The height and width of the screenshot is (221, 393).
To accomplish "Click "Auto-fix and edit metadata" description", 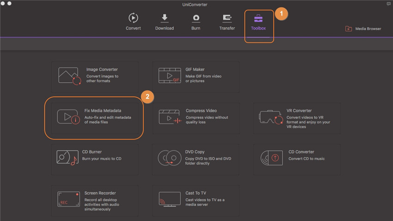I will (108, 120).
